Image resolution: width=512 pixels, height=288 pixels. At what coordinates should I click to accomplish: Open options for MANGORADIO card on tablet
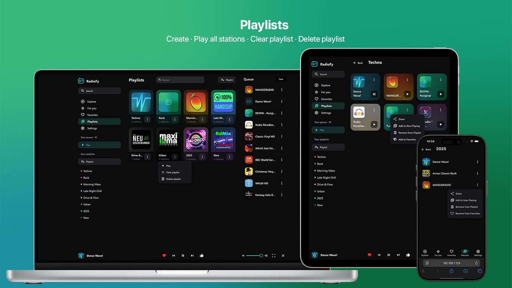click(408, 80)
